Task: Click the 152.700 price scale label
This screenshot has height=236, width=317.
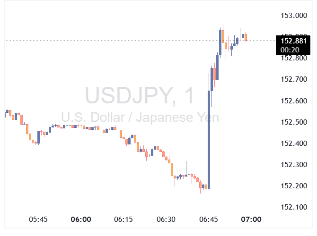Action: pyautogui.click(x=294, y=80)
